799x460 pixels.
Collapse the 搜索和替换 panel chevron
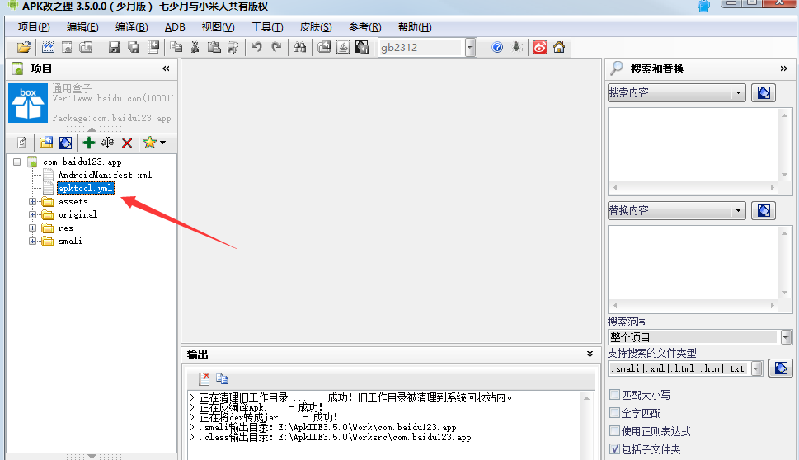(x=783, y=68)
